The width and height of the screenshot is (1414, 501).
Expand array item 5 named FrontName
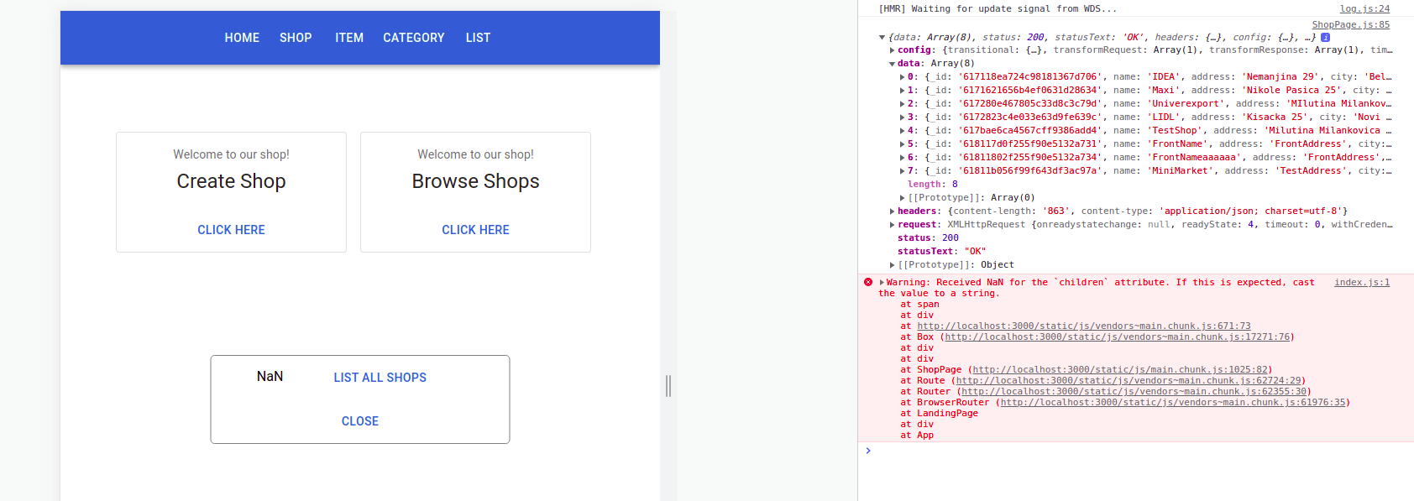point(902,144)
